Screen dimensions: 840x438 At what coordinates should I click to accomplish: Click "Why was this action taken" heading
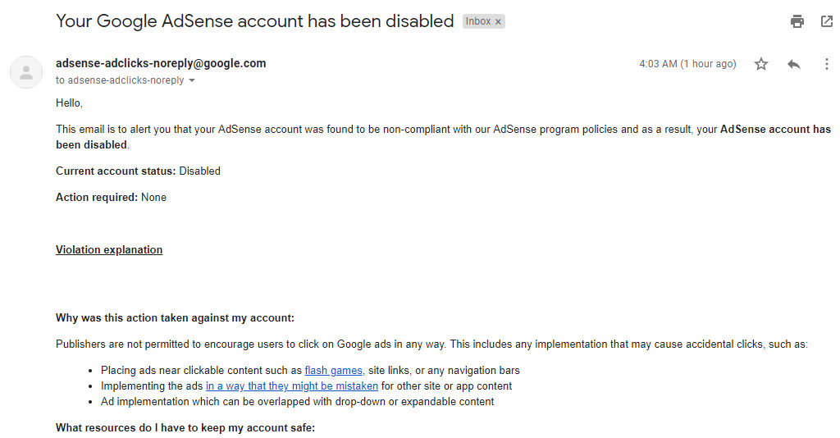click(x=175, y=318)
